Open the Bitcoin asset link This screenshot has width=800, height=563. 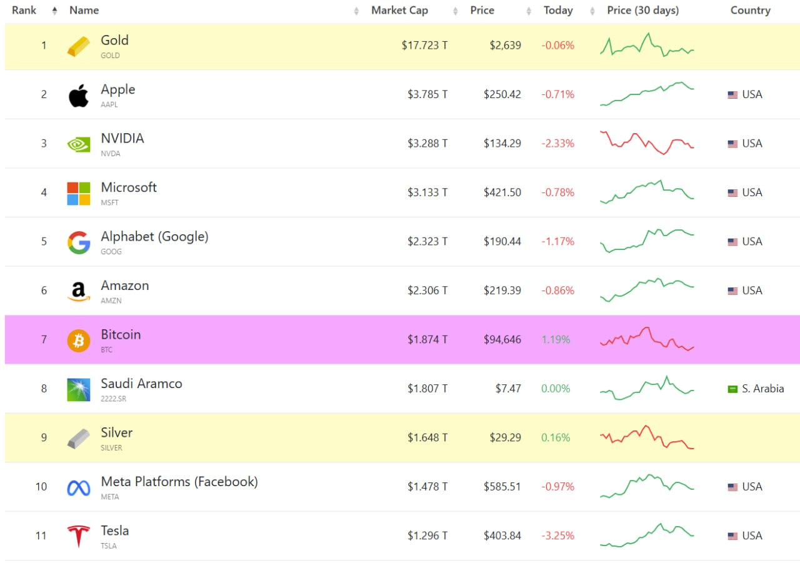pyautogui.click(x=121, y=335)
